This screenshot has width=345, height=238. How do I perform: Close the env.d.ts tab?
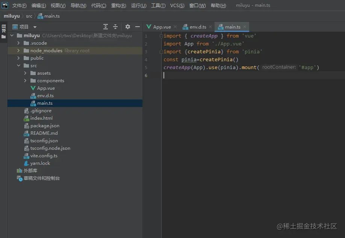[210, 27]
